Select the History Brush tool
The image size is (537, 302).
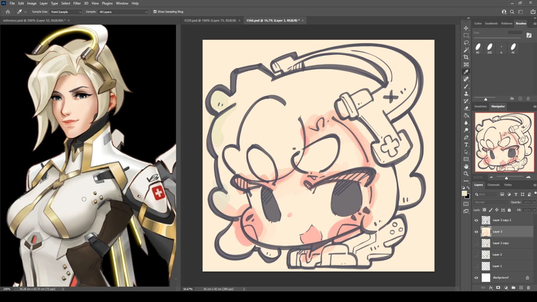466,101
